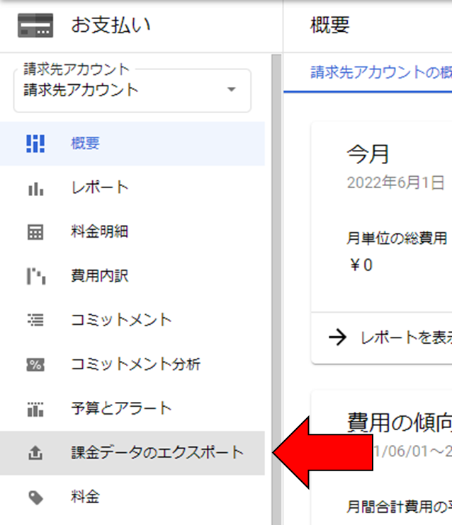Click the 費用の傾向 card heading
This screenshot has height=525, width=452.
[400, 422]
